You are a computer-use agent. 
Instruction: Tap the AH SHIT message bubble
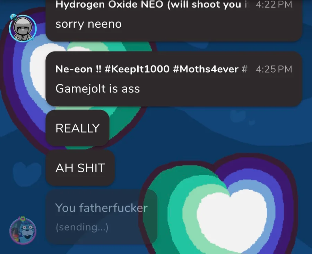pyautogui.click(x=80, y=168)
